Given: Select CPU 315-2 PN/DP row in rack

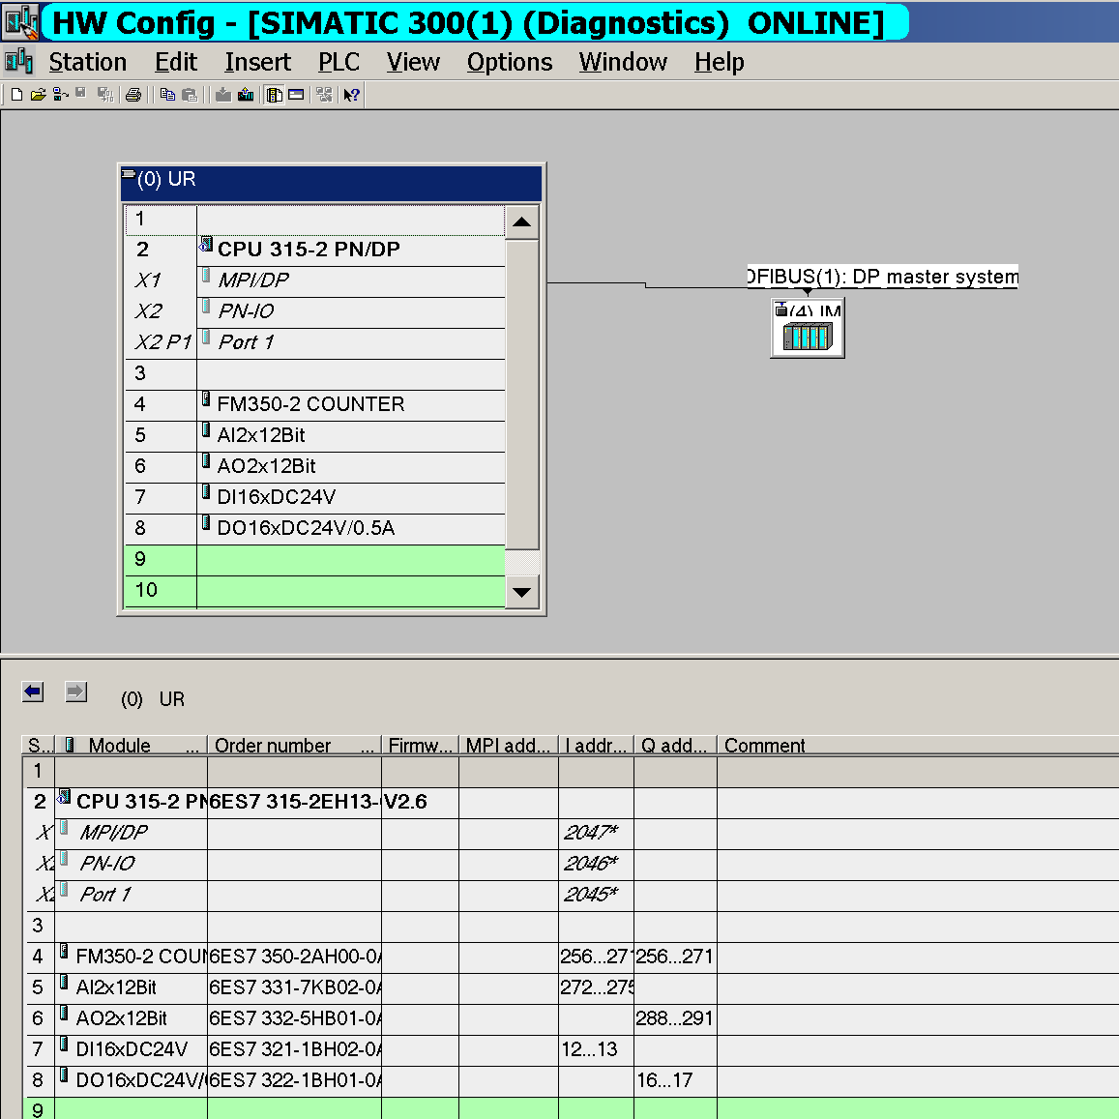Looking at the screenshot, I should (x=314, y=250).
